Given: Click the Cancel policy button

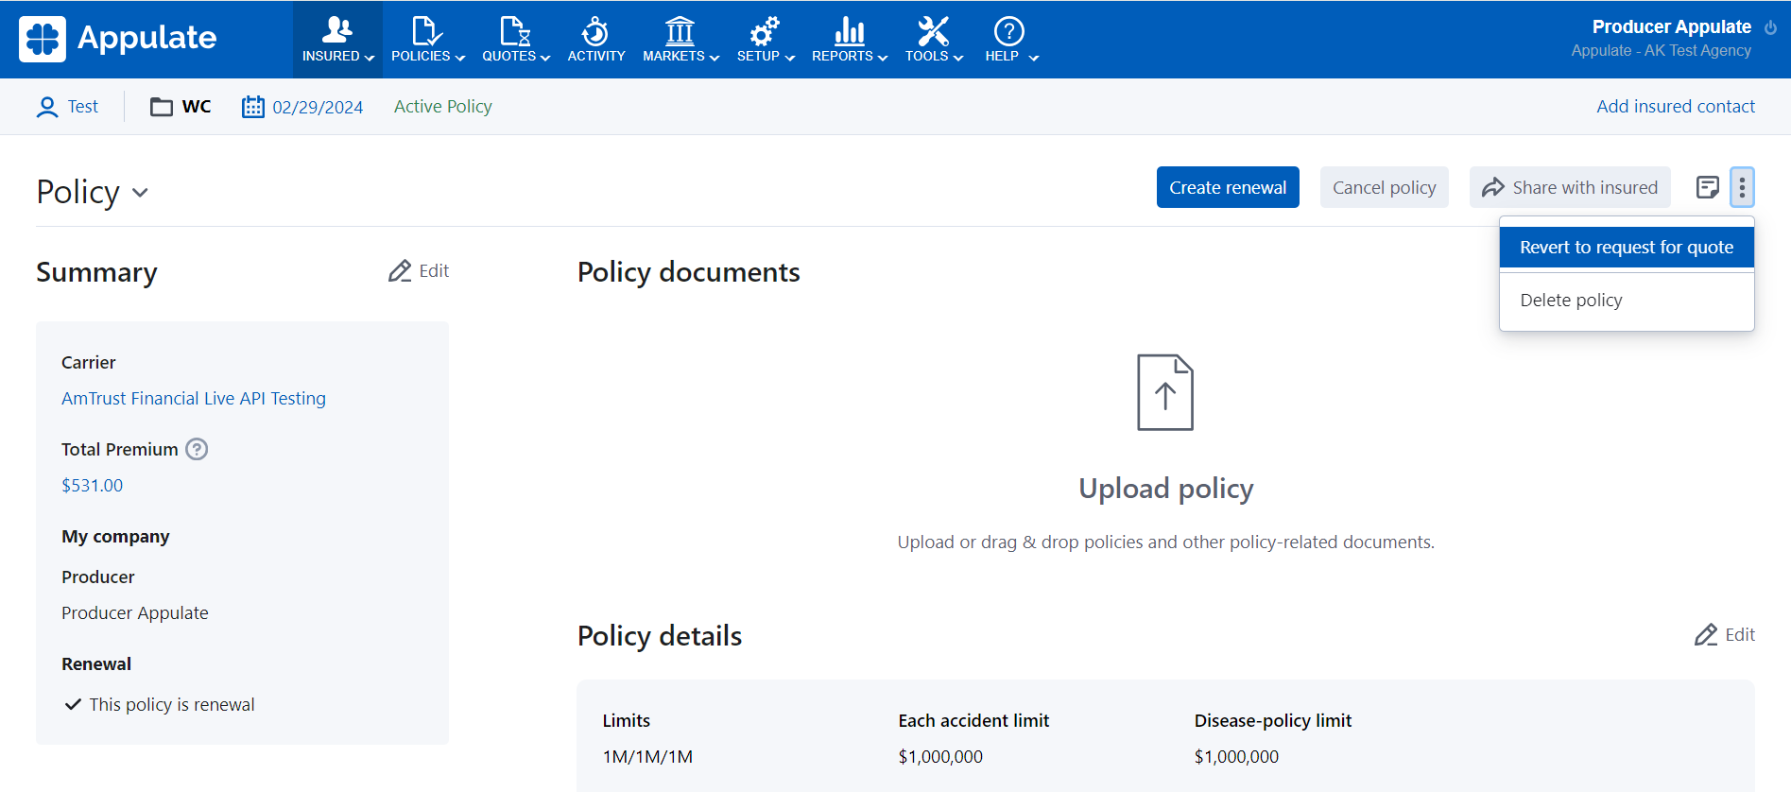Looking at the screenshot, I should 1384,187.
